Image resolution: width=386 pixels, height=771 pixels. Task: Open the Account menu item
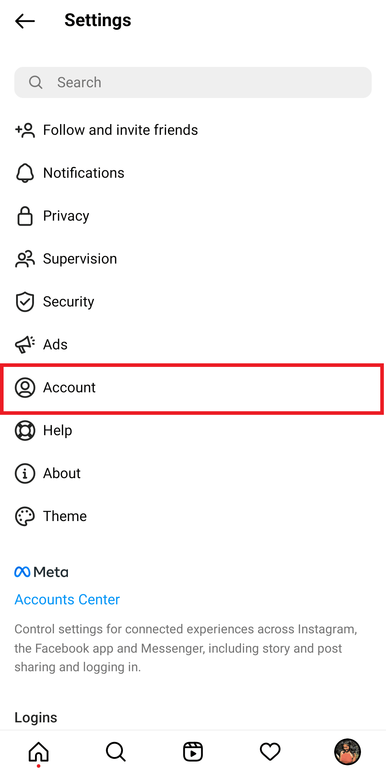coord(69,388)
